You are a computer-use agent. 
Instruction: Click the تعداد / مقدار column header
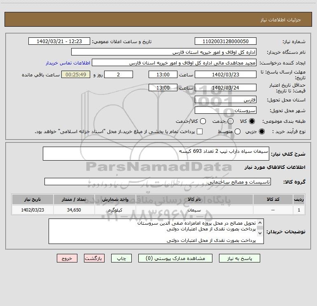[x=74, y=199]
